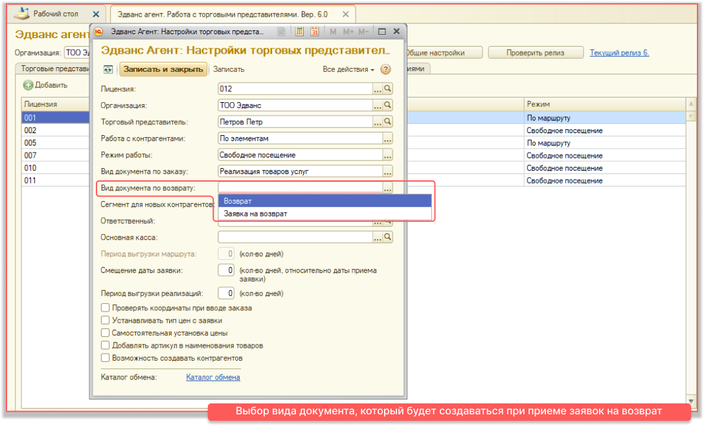Open Вид документа по возврату choice list

click(x=387, y=188)
